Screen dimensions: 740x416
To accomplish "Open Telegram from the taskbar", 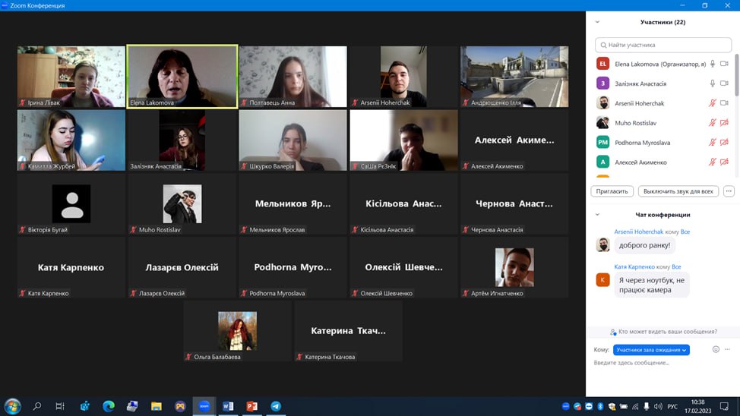I will coord(276,406).
